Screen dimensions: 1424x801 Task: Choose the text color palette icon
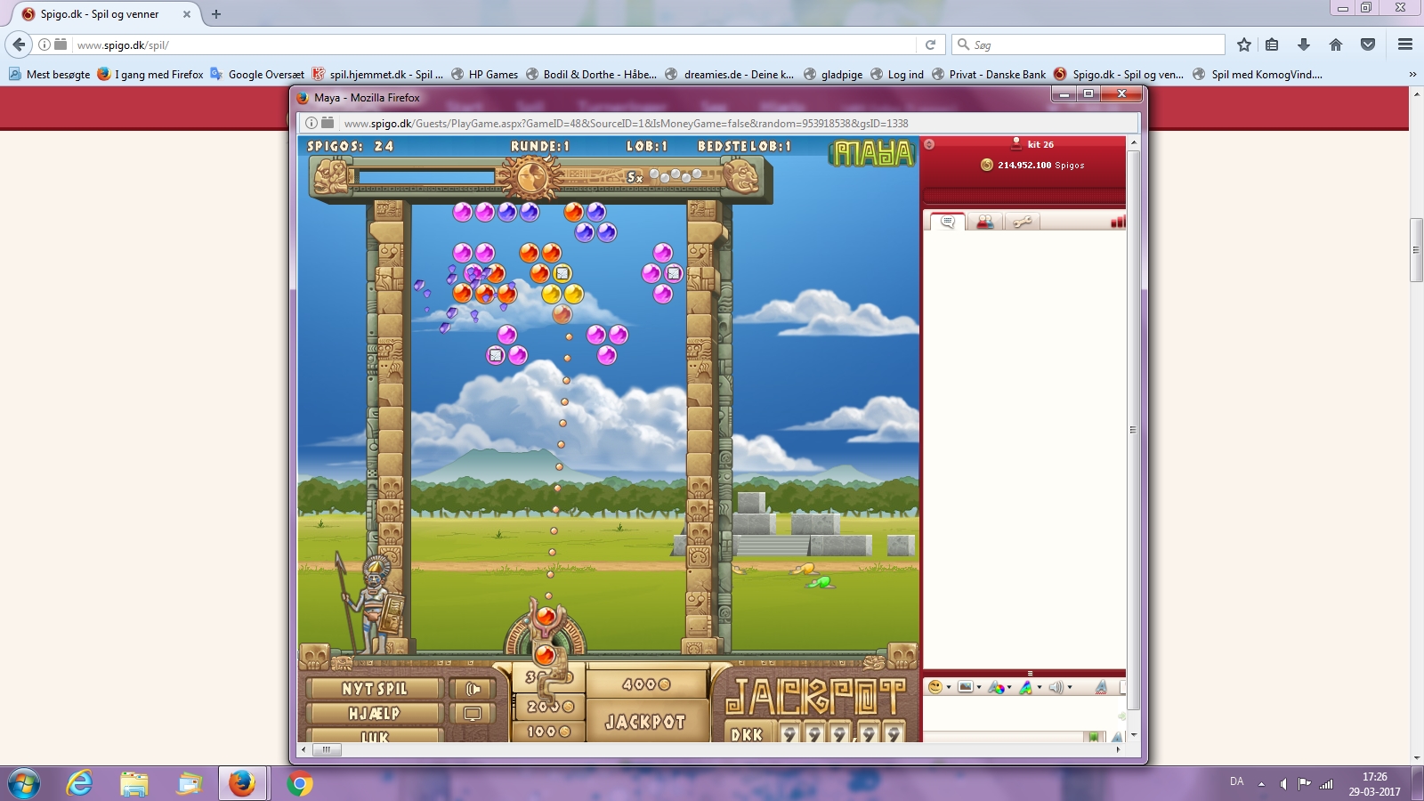[x=996, y=687]
